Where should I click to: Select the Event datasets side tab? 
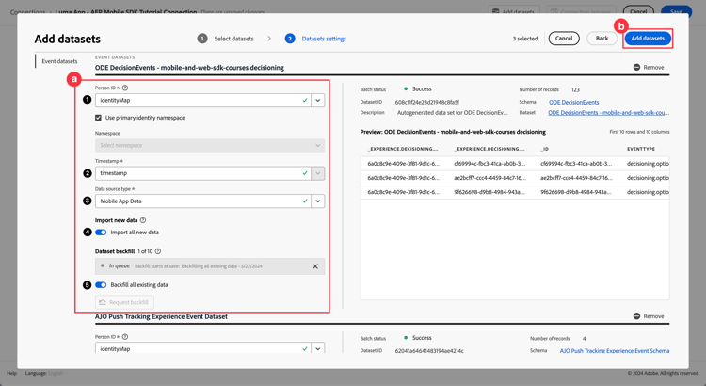click(x=59, y=61)
